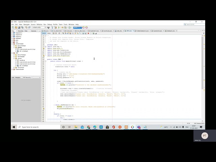This screenshot has height=162, width=216.
Task: Open the PHP Hierarchy panel tab
Action: (27, 77)
